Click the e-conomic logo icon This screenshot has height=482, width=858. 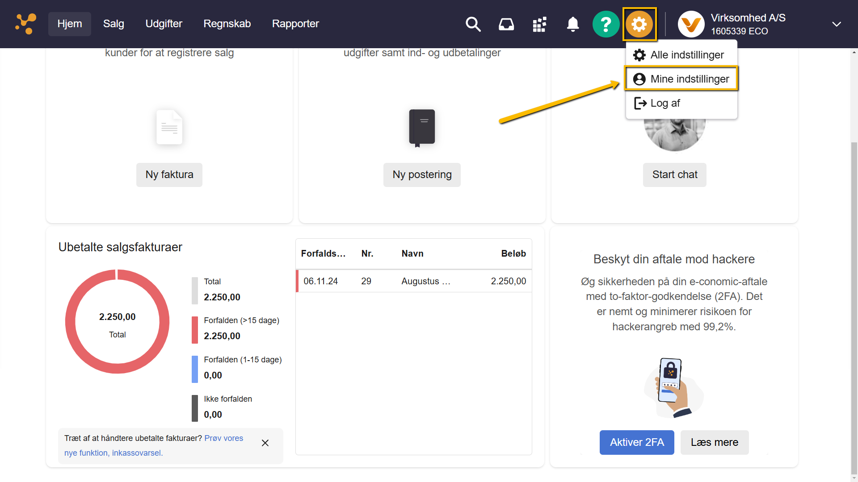click(x=25, y=24)
